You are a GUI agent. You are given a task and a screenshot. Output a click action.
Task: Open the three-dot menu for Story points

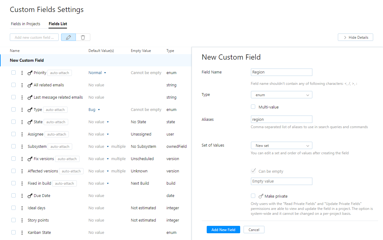point(22,220)
